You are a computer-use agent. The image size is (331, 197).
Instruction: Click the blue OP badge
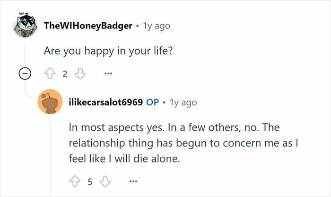[x=152, y=102]
